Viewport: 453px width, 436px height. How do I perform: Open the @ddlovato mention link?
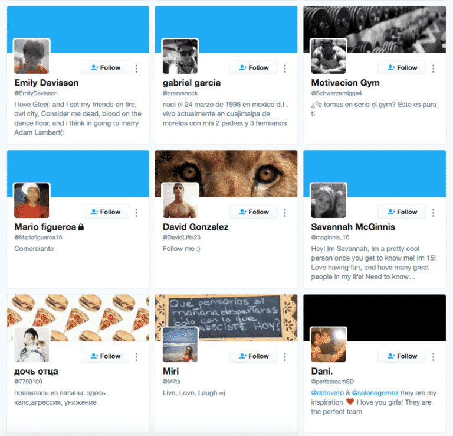[327, 393]
